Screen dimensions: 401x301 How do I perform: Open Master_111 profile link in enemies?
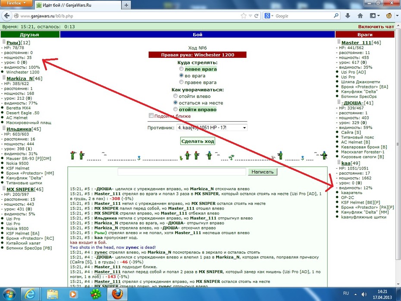point(356,43)
